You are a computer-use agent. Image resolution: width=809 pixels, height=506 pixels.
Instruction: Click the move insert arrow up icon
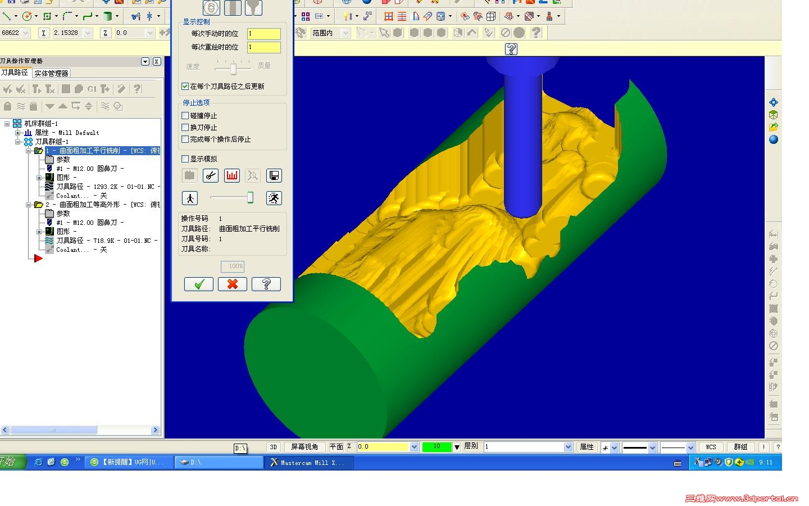(x=63, y=106)
